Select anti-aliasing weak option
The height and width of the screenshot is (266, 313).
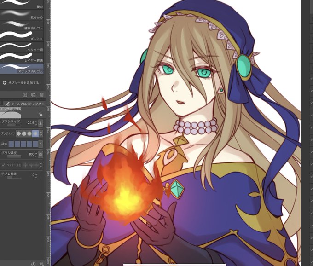[24, 133]
